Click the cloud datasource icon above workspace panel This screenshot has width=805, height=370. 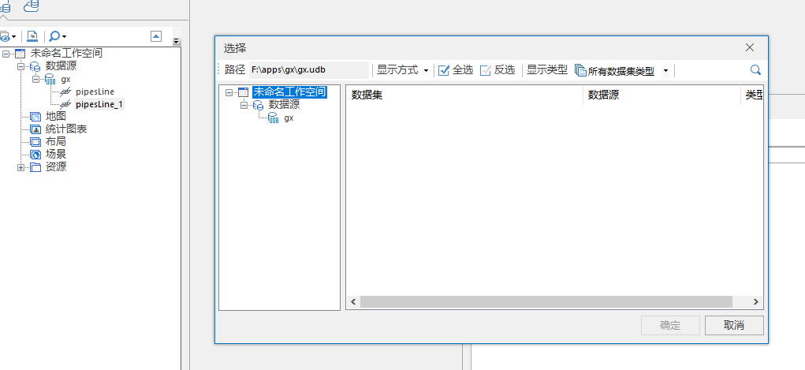point(32,6)
